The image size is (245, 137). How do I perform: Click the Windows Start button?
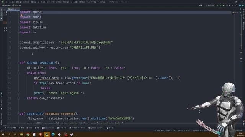pyautogui.click(x=3, y=134)
